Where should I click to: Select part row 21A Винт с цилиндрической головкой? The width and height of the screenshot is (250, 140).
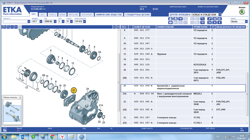point(183,95)
